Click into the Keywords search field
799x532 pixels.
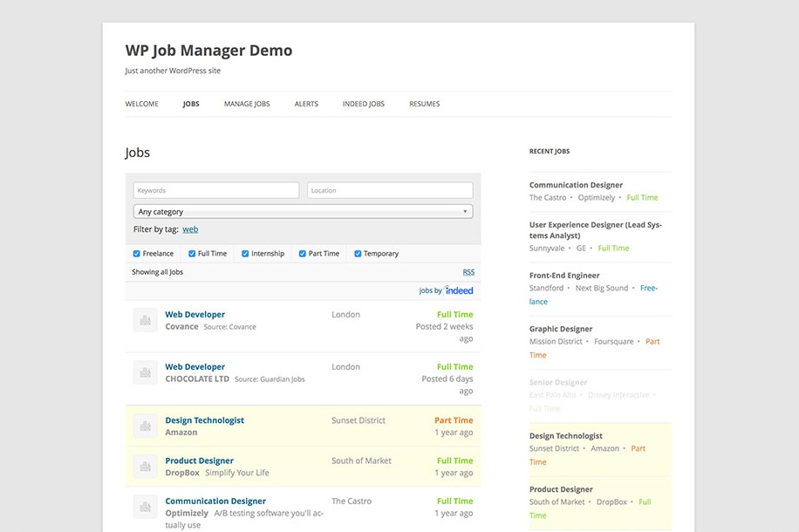pyautogui.click(x=216, y=190)
